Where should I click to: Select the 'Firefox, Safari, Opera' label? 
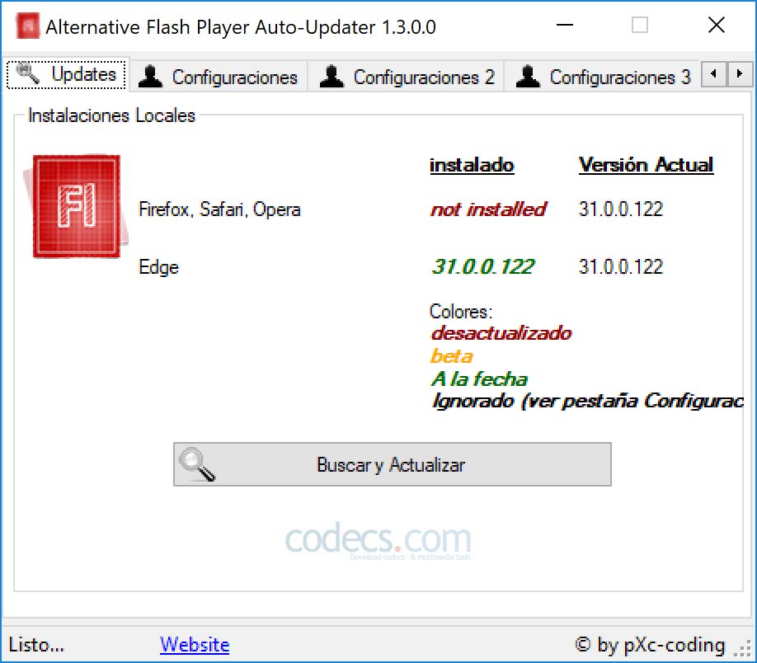219,209
